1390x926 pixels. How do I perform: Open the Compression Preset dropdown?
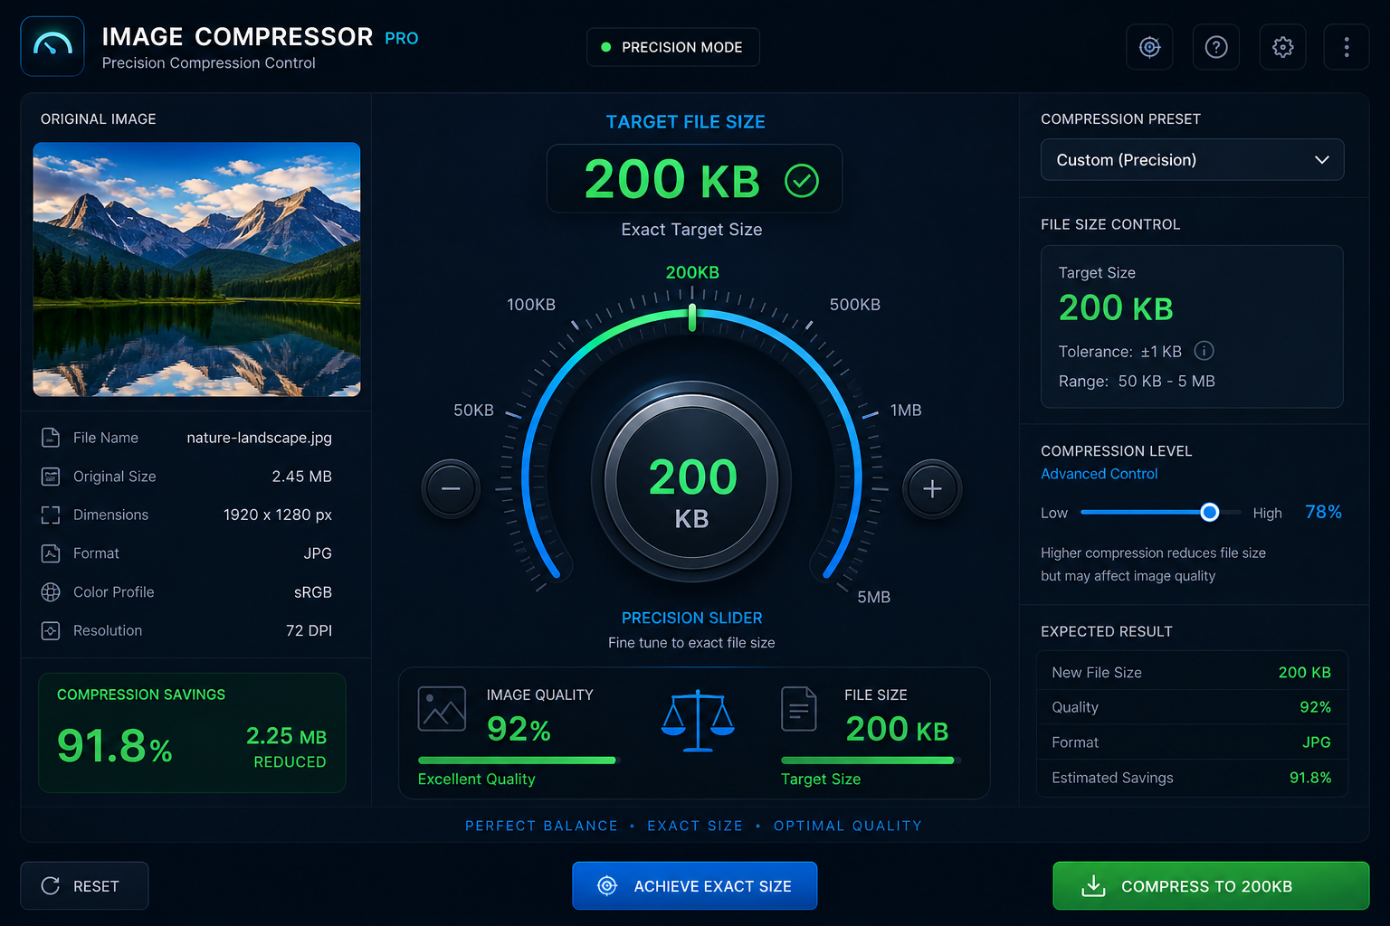tap(1192, 160)
